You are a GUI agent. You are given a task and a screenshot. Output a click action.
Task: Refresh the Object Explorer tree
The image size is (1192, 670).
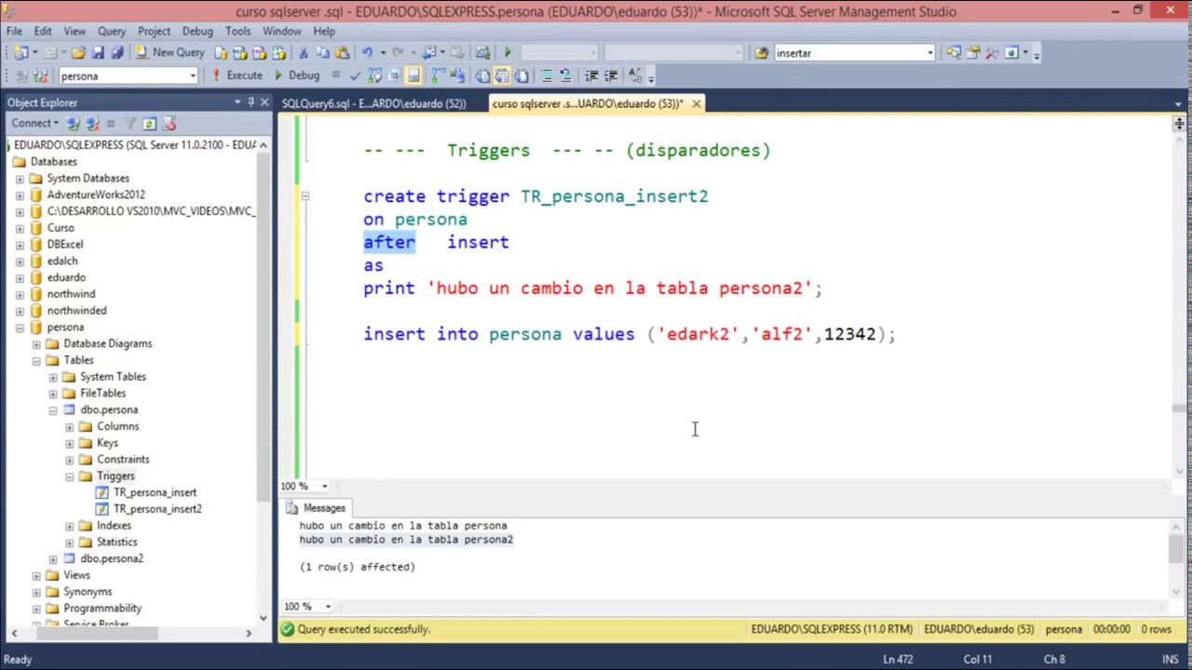pyautogui.click(x=149, y=123)
